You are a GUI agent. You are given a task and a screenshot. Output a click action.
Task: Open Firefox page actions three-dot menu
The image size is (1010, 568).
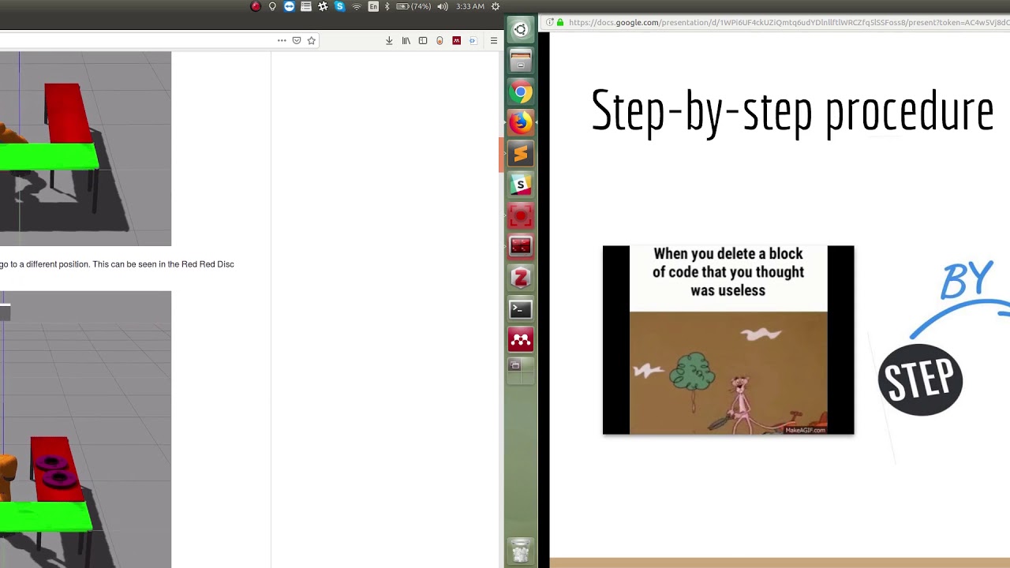282,40
